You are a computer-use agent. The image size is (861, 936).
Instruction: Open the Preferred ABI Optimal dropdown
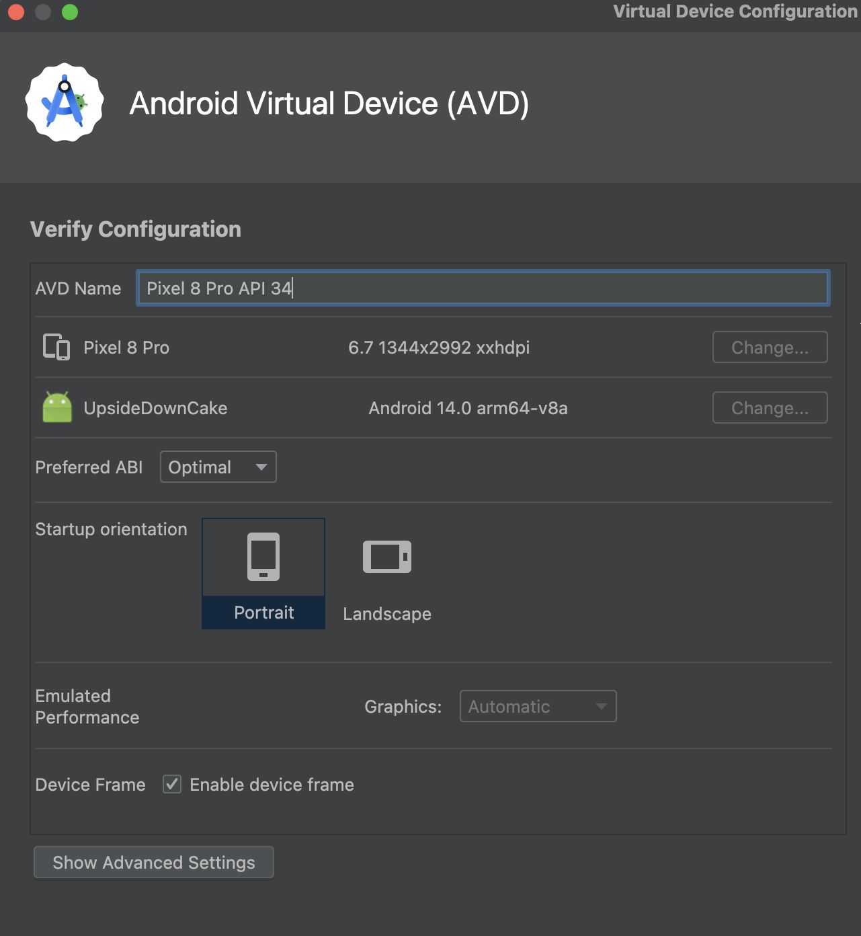(x=218, y=467)
